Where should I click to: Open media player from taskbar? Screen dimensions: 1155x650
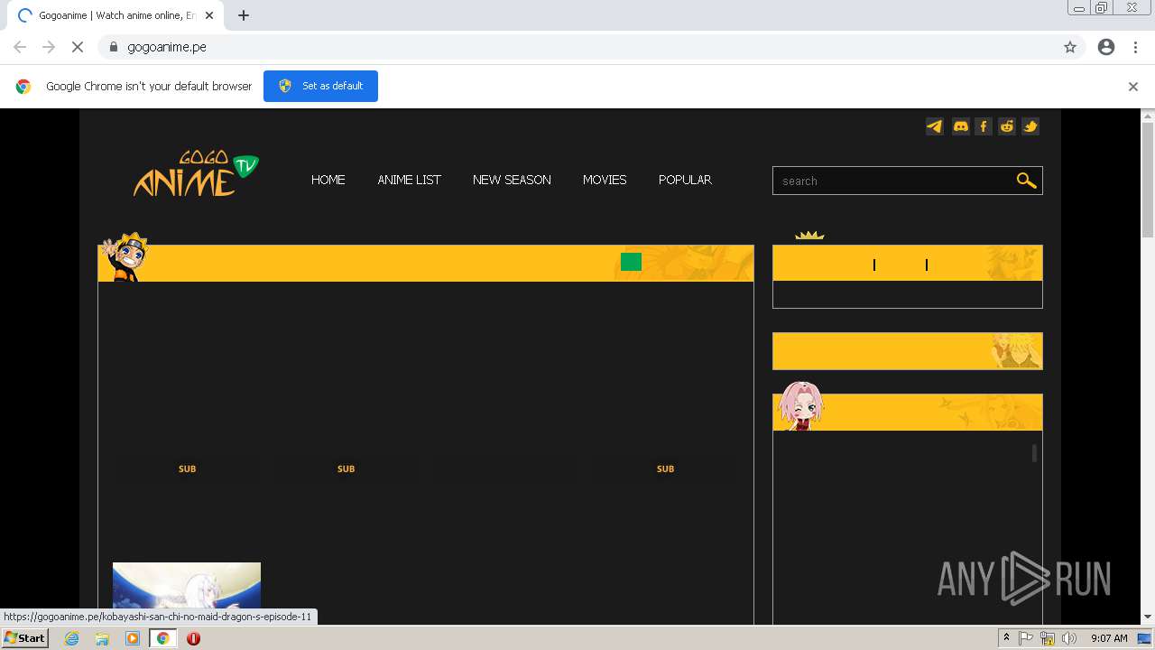pos(133,638)
